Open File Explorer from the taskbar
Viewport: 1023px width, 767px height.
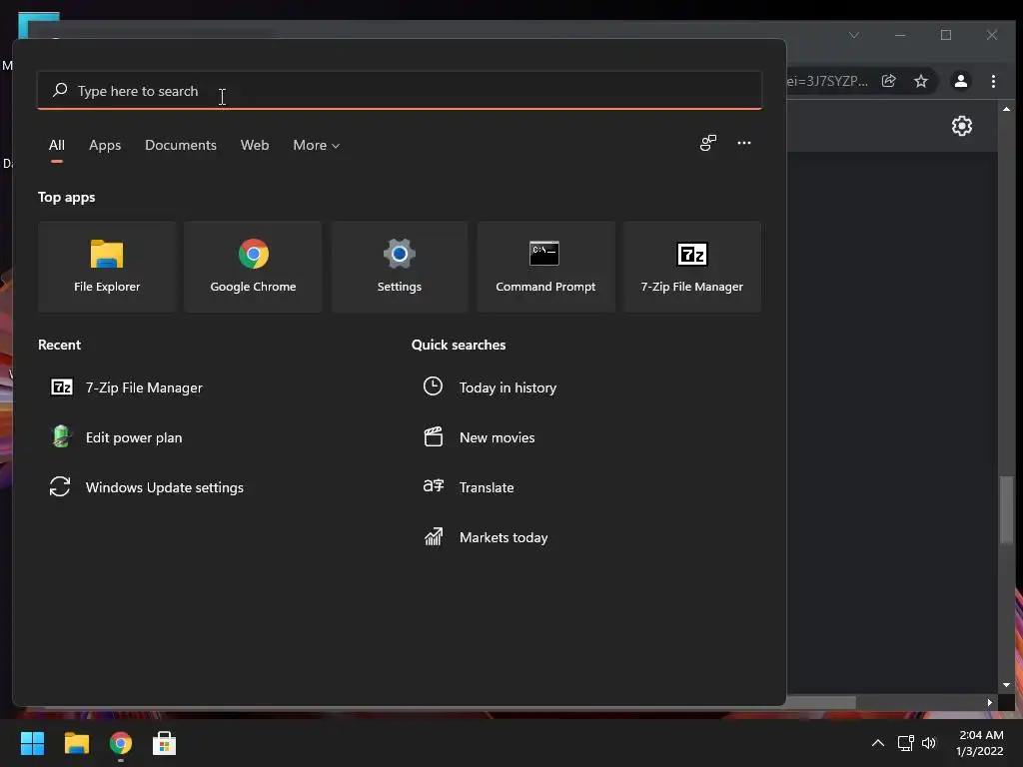pyautogui.click(x=76, y=743)
